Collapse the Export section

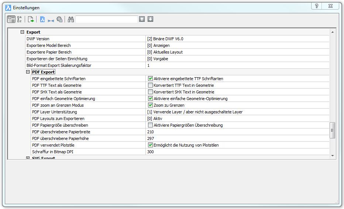[x=23, y=32]
